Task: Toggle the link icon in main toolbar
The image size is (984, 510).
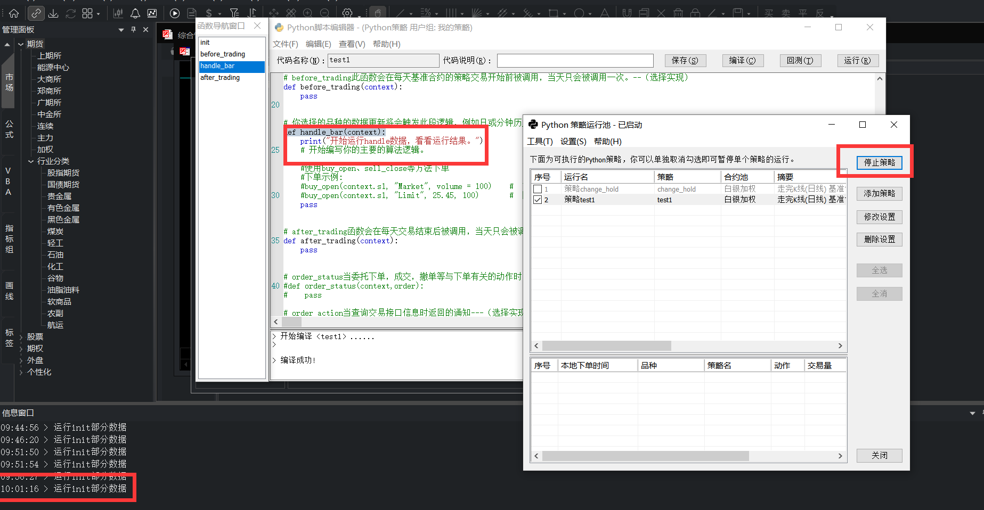Action: pyautogui.click(x=36, y=13)
